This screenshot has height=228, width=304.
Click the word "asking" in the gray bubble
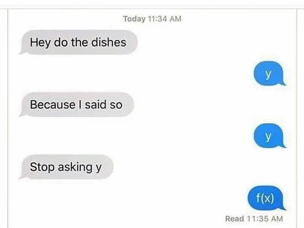point(75,167)
